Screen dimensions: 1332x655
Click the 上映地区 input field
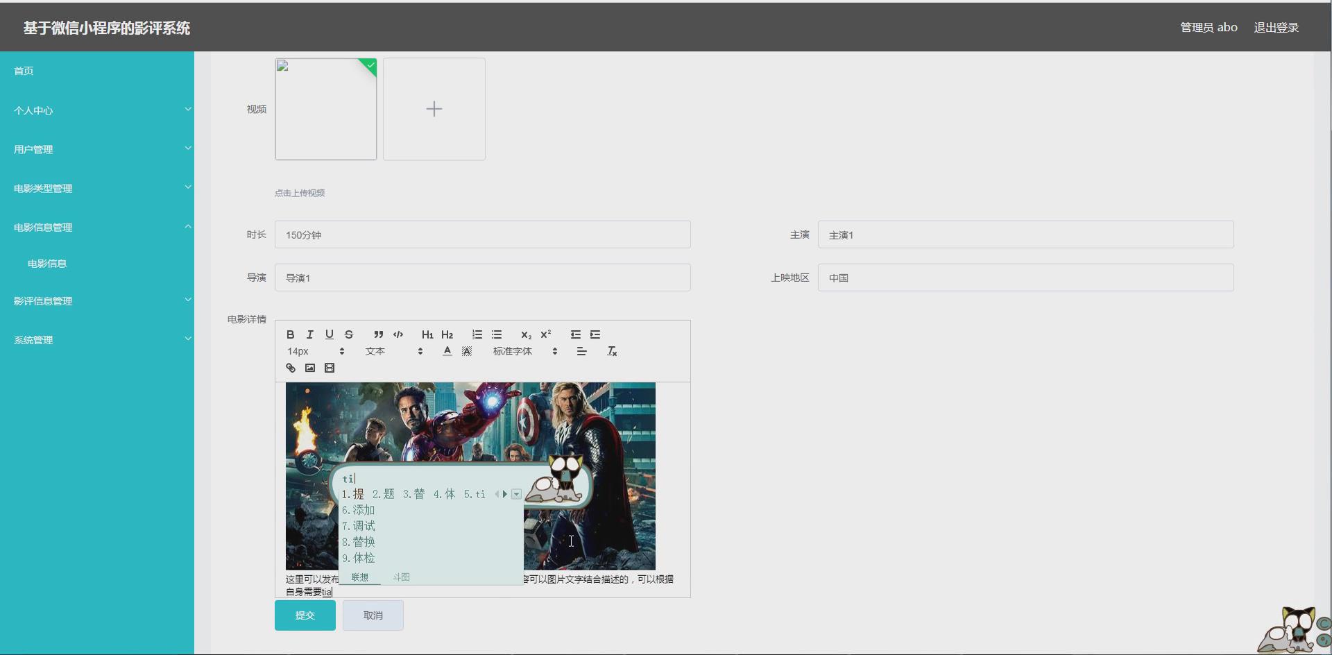1026,278
